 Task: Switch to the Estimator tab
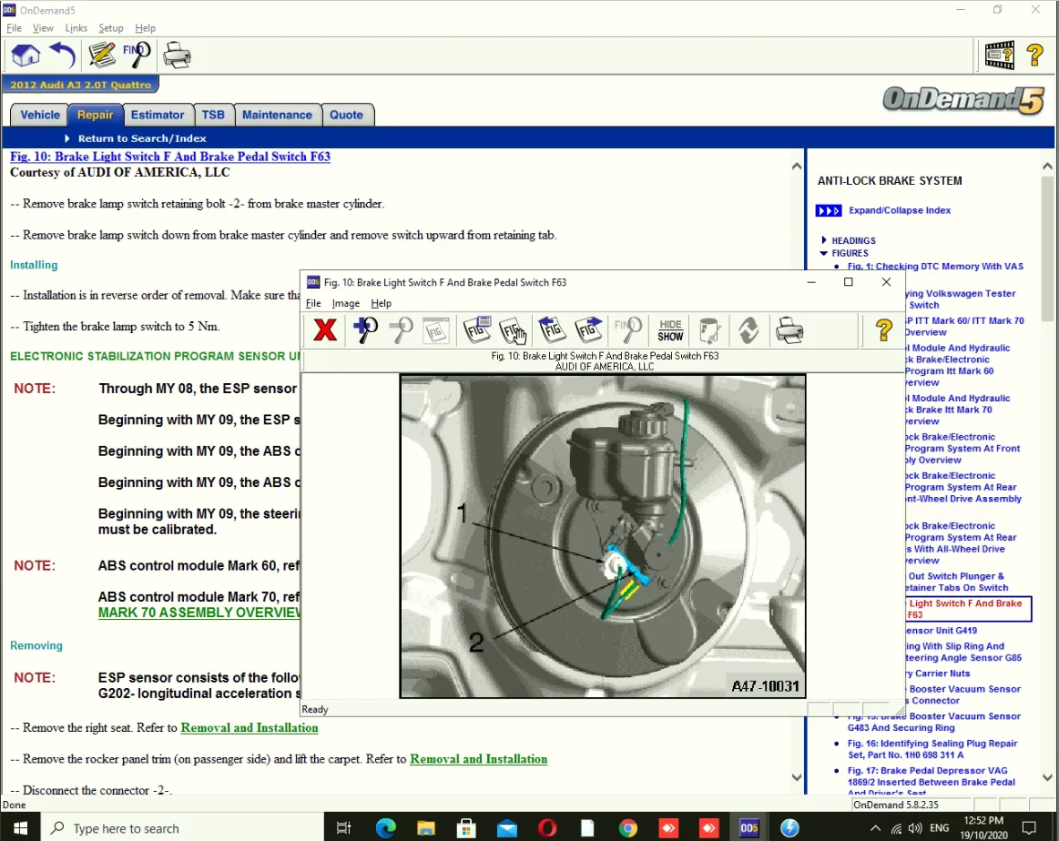coord(158,115)
